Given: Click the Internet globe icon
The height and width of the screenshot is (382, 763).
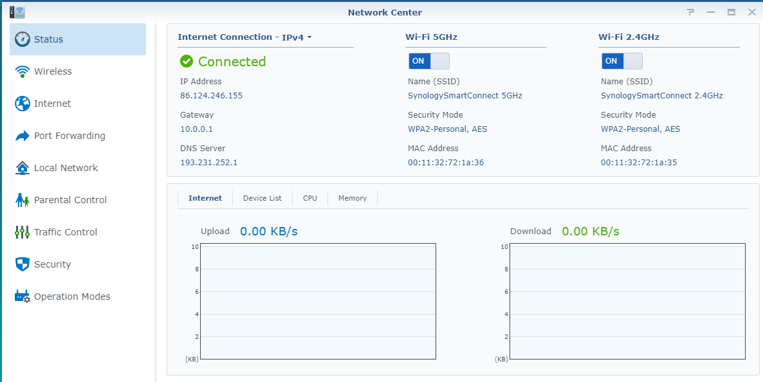Looking at the screenshot, I should click(x=23, y=104).
